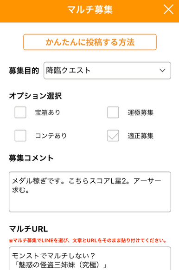Enable the 宝箱あり checkbox
The image size is (179, 270).
(x=20, y=112)
